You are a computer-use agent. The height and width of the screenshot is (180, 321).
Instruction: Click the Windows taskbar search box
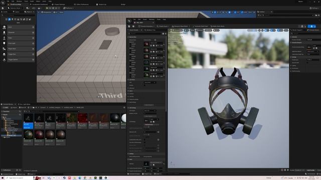point(19,178)
